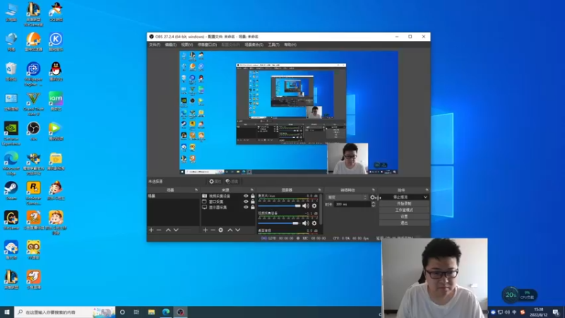The height and width of the screenshot is (318, 565).
Task: Toggle visibility of display capture source
Action: tap(246, 207)
